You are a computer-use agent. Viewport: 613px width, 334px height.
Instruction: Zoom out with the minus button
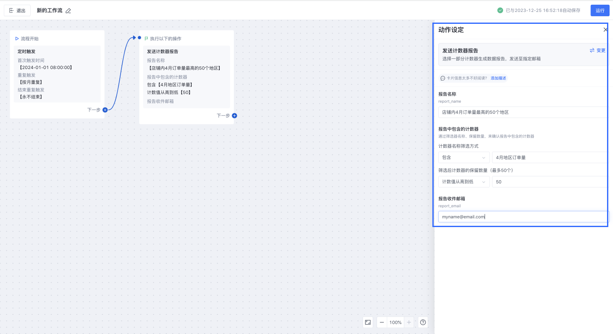(x=382, y=322)
